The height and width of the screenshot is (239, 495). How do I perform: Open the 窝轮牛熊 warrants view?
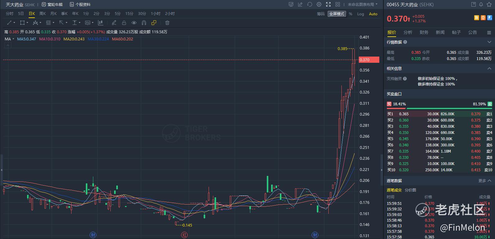(52, 5)
